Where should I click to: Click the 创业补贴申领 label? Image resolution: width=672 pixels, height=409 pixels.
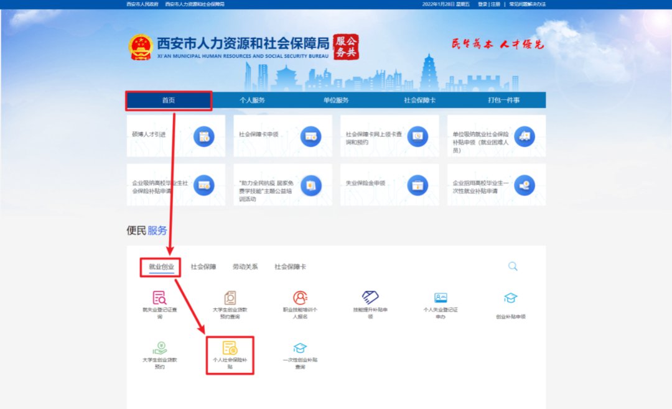click(x=510, y=317)
